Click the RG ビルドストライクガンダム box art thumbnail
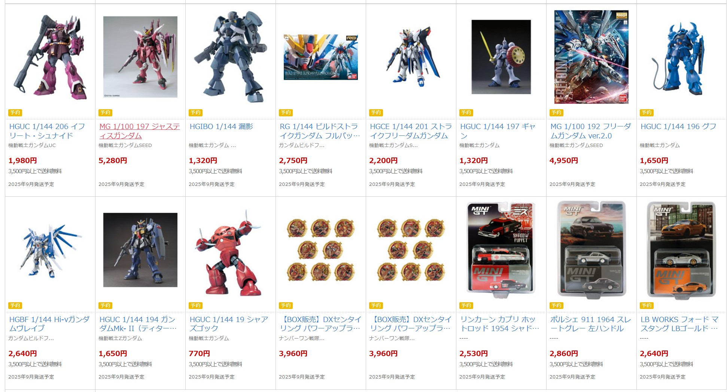727x392 pixels. tap(320, 57)
